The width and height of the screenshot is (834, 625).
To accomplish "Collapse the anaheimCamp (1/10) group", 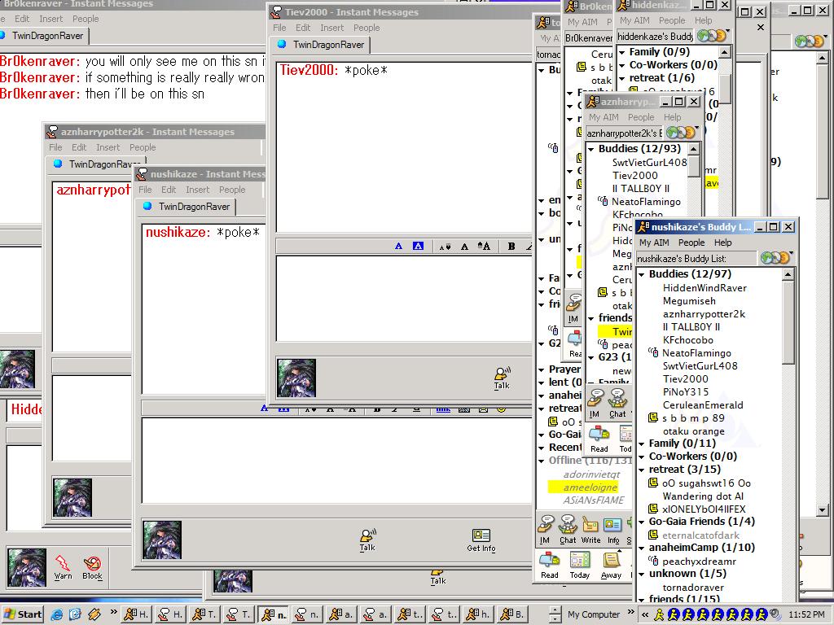I will pyautogui.click(x=642, y=548).
